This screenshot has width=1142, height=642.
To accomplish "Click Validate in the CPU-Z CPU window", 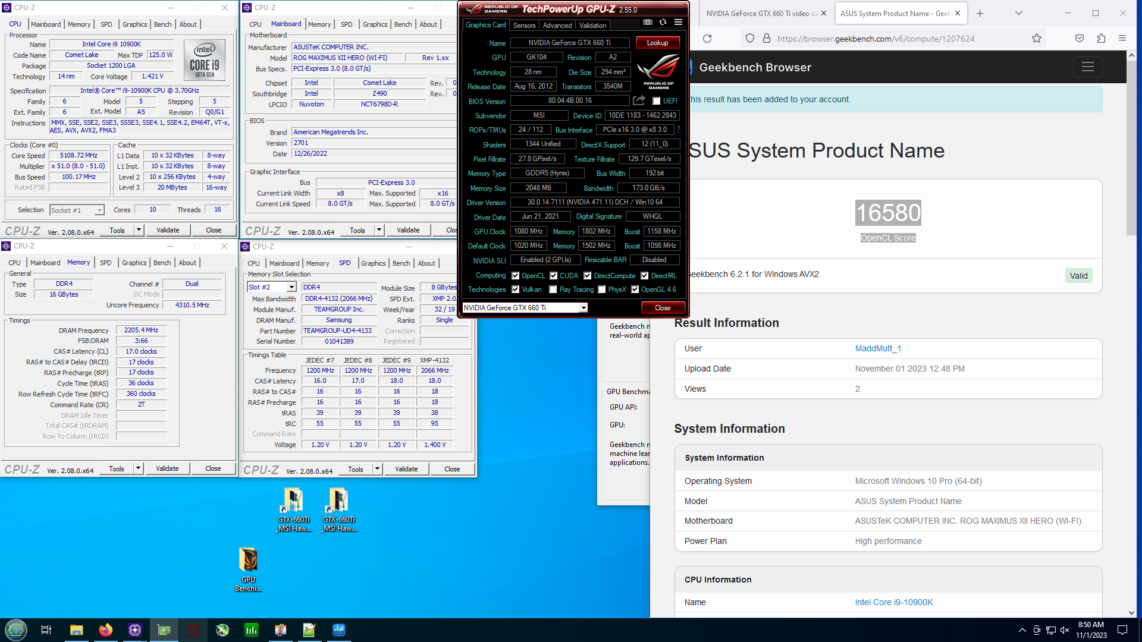I will [x=168, y=230].
